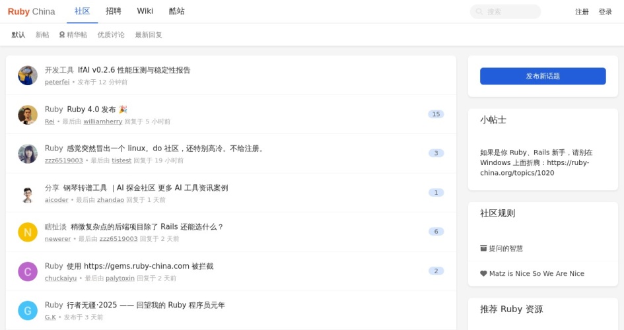This screenshot has width=624, height=330.
Task: Click the purple C avatar of chuckaiyu
Action: (28, 271)
